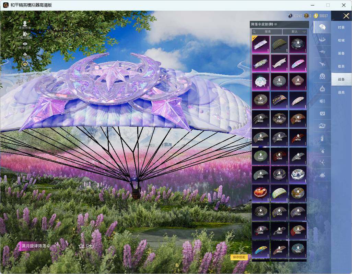This screenshot has height=274, width=352.
Task: Select the drone category icon
Action: tap(322, 52)
